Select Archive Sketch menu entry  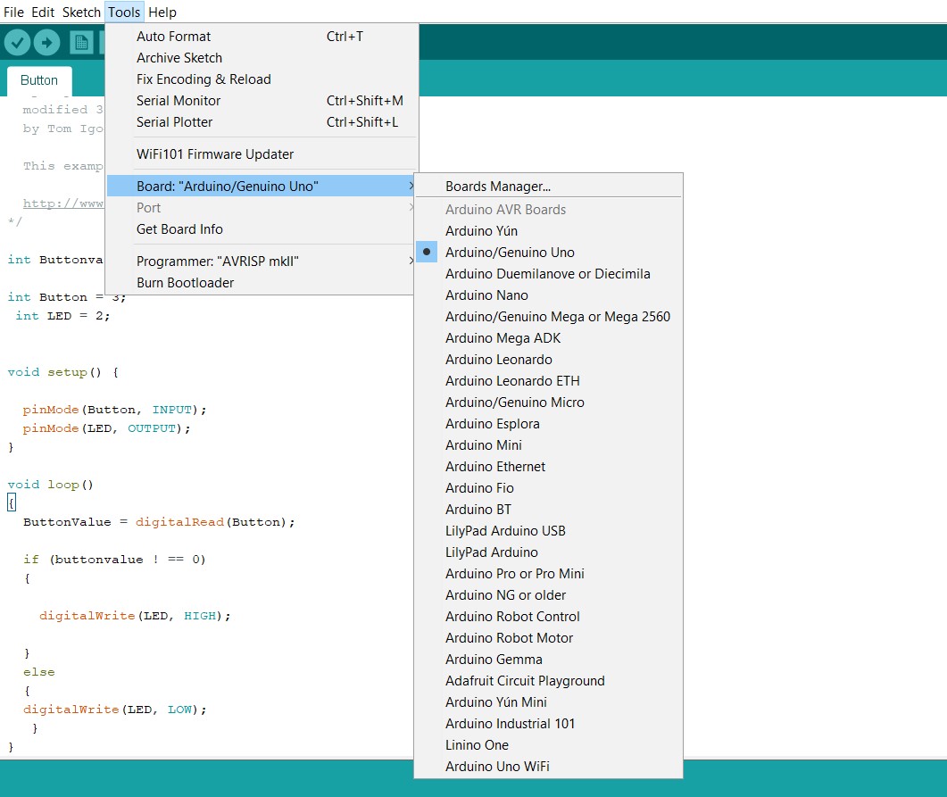point(261,58)
